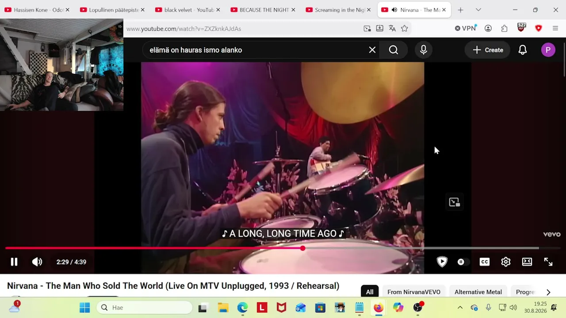Start voice search with the microphone
The height and width of the screenshot is (318, 566).
(x=424, y=50)
